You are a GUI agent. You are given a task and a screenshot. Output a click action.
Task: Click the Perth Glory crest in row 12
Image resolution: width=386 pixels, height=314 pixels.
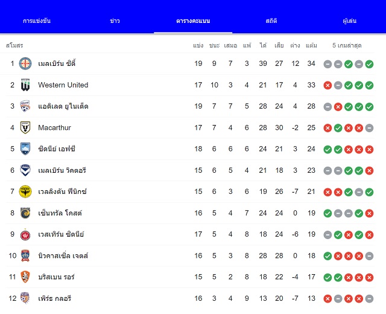pos(25,298)
